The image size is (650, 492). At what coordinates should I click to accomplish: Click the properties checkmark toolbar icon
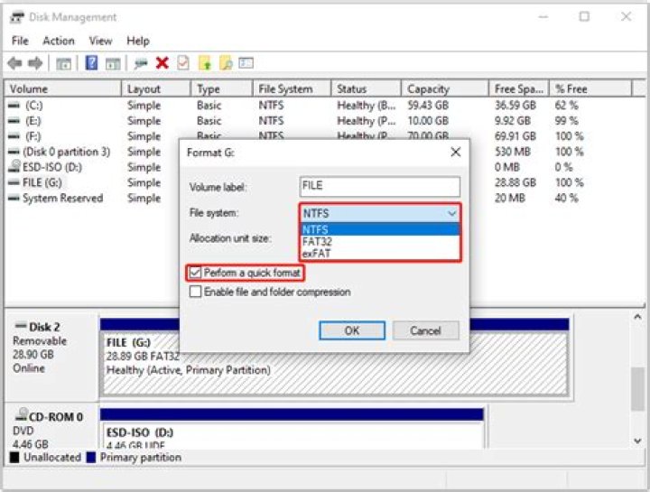pyautogui.click(x=182, y=63)
